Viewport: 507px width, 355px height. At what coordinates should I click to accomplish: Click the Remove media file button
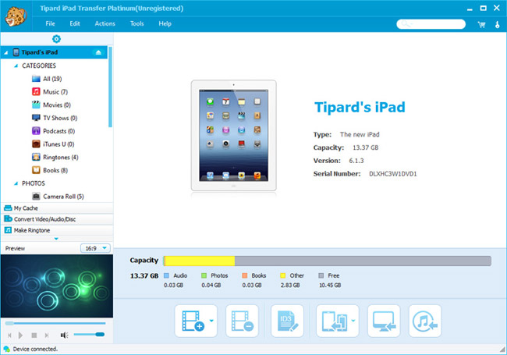pos(242,321)
